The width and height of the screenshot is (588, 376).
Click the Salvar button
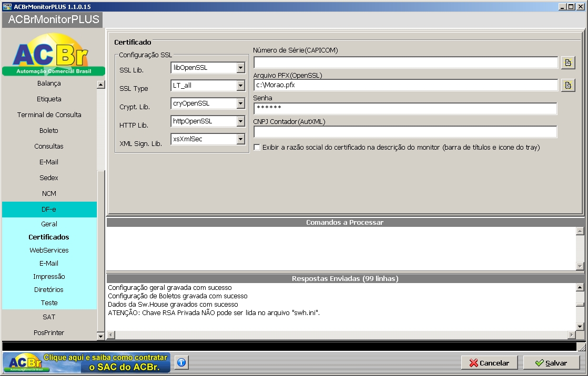(x=551, y=363)
